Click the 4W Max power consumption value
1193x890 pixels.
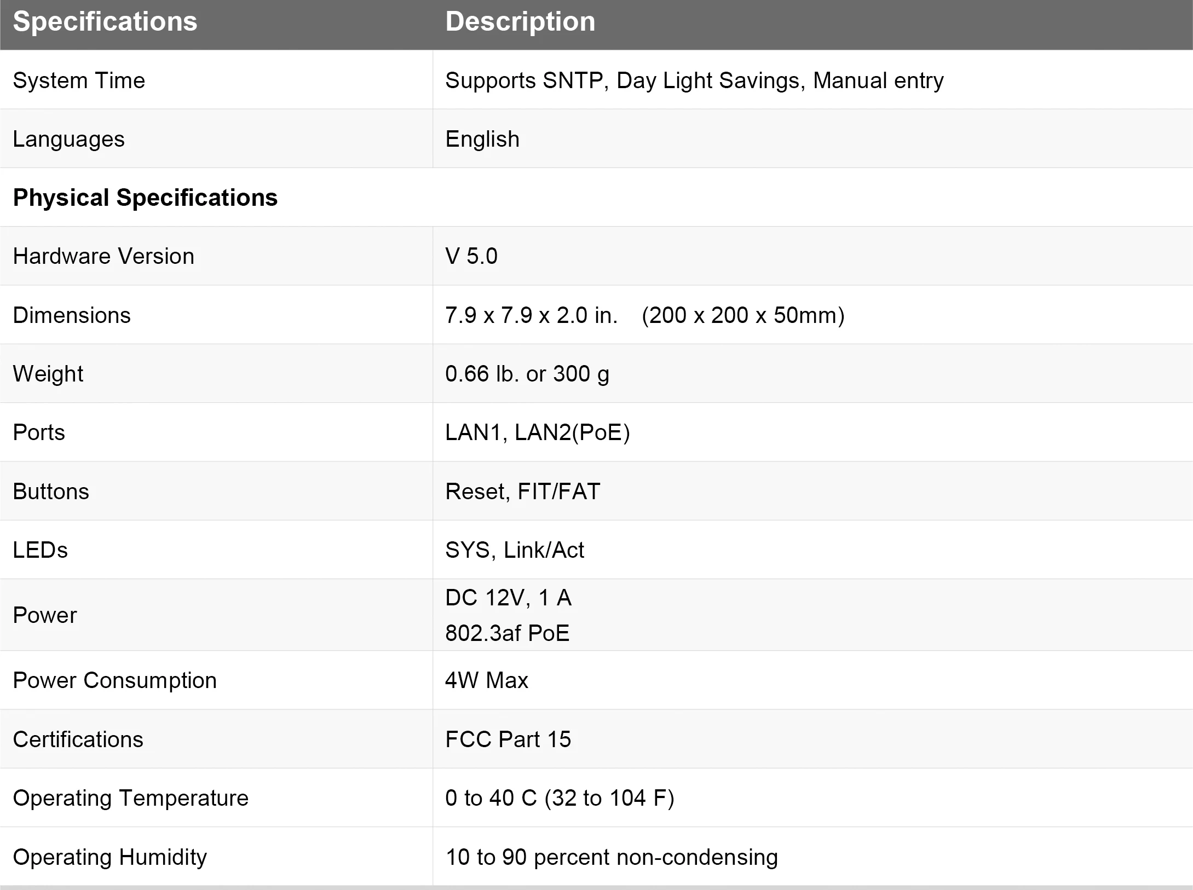tap(486, 680)
